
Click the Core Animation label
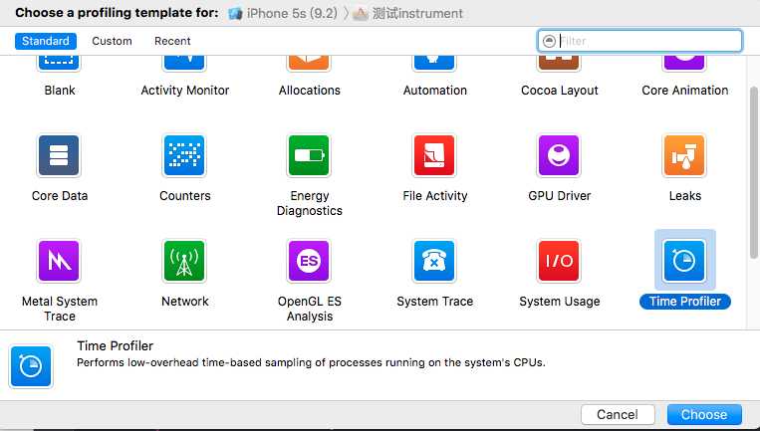click(x=685, y=90)
